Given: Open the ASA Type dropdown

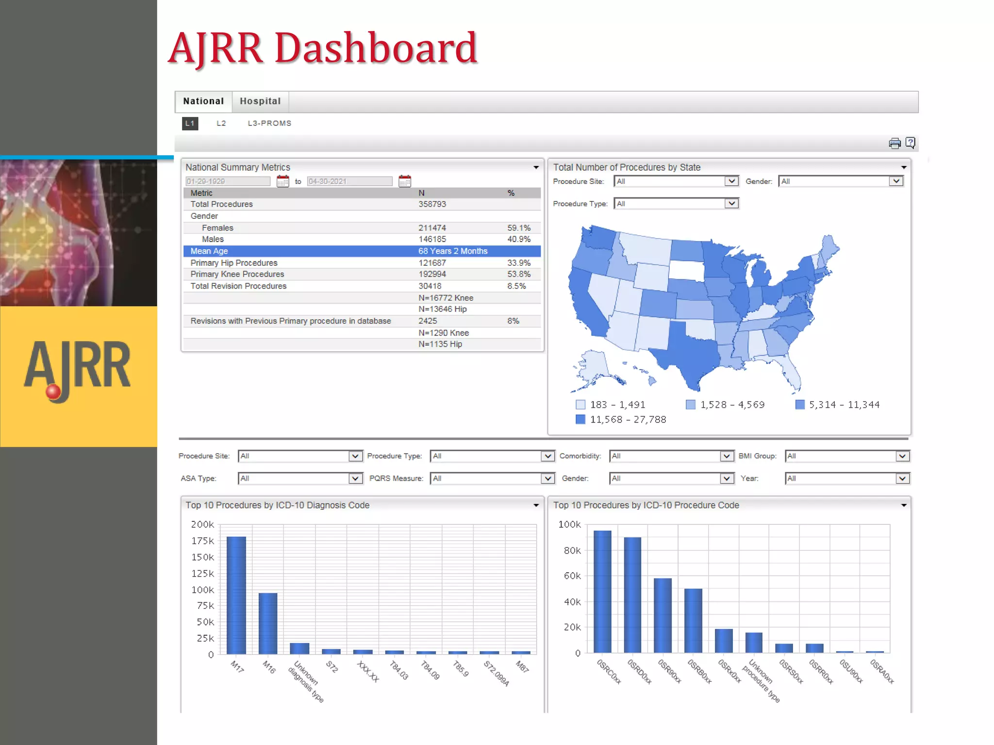Looking at the screenshot, I should click(x=300, y=478).
